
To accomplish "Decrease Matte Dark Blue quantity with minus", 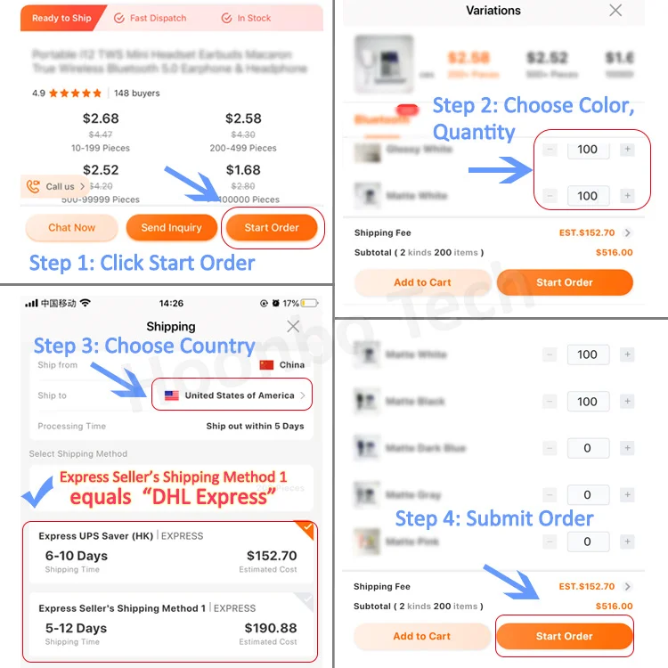I will 550,448.
